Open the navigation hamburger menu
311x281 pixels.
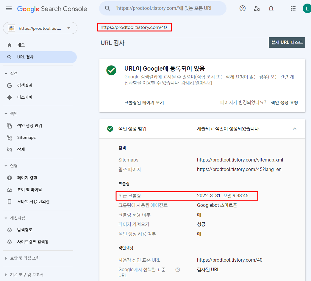click(x=9, y=8)
